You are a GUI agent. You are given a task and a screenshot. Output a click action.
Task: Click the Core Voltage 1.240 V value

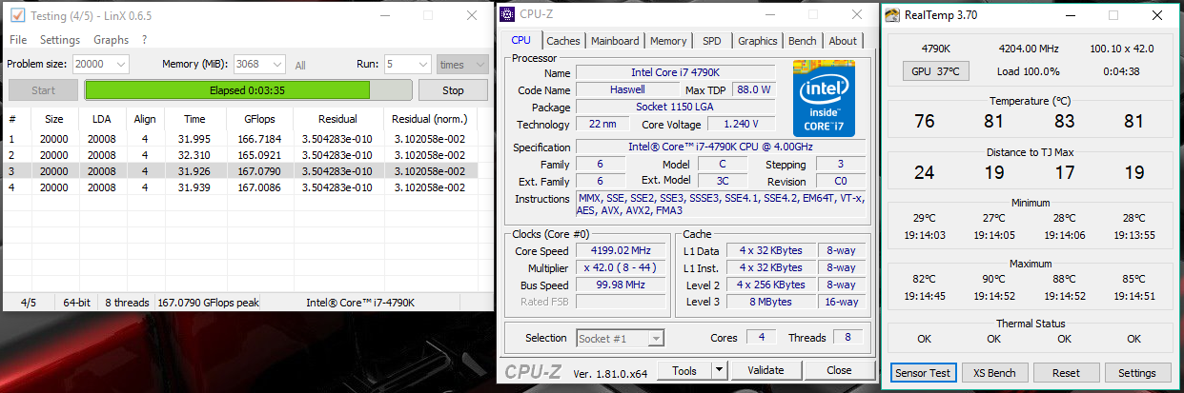click(741, 124)
